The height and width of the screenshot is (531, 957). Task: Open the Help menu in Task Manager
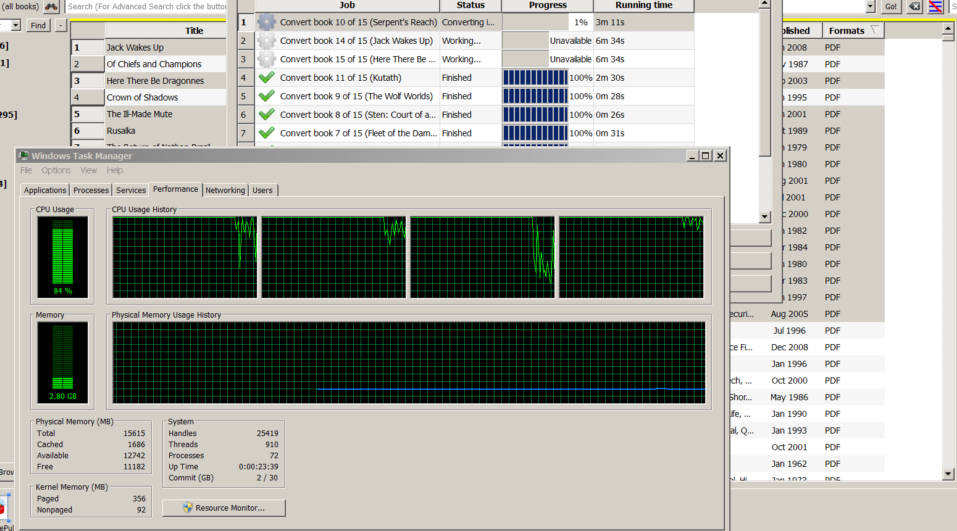pyautogui.click(x=115, y=170)
